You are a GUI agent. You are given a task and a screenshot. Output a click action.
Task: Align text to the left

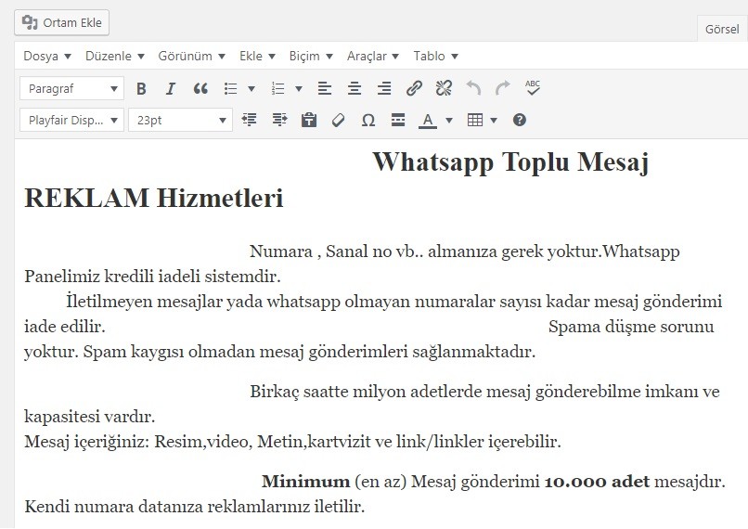tap(325, 88)
